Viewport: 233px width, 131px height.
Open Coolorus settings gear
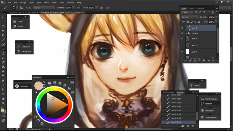click(x=72, y=82)
